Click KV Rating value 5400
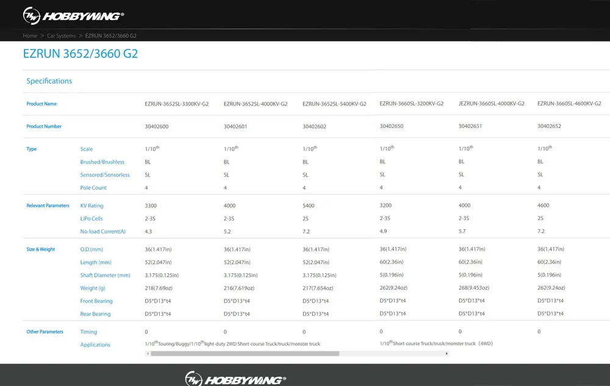The width and height of the screenshot is (610, 386). 309,206
